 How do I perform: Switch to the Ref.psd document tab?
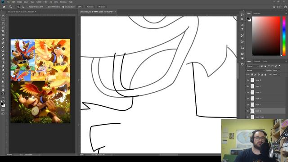(x=22, y=12)
